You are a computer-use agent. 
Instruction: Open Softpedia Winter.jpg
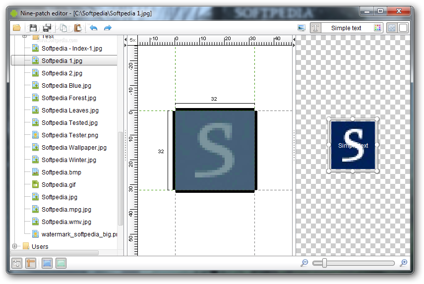coord(69,160)
